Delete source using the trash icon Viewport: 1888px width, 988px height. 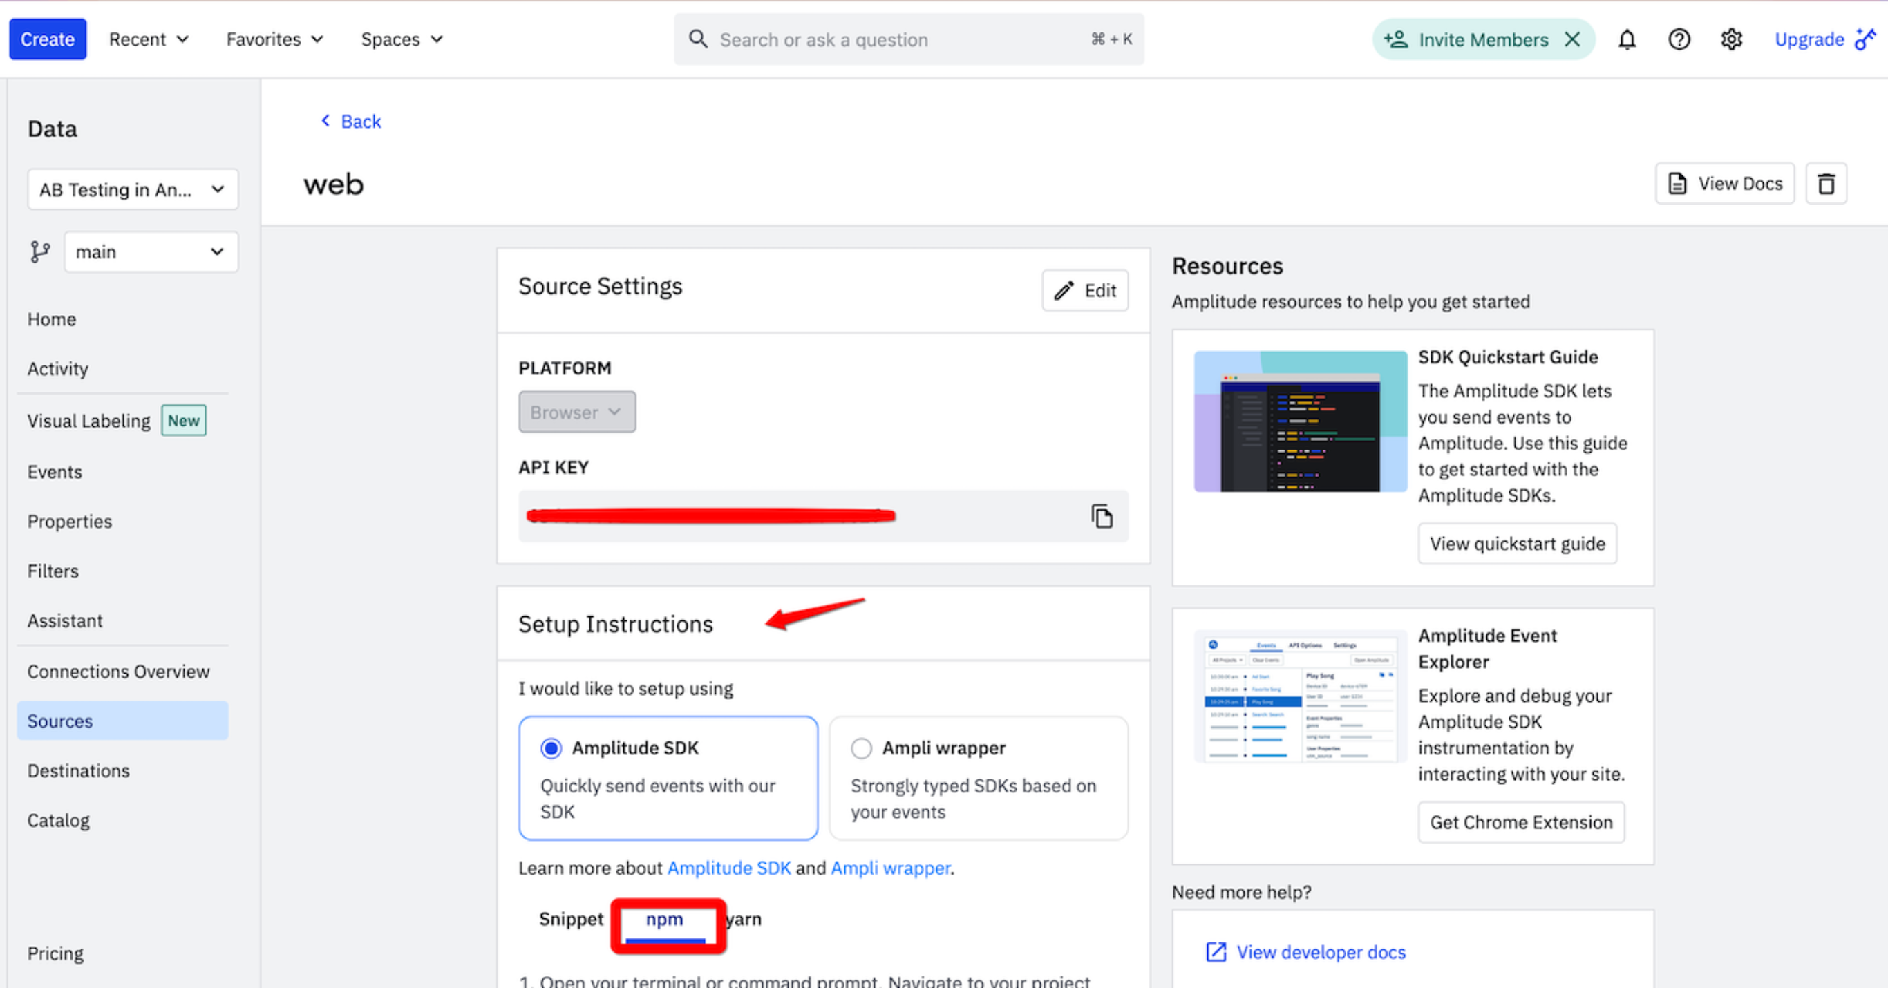(1826, 183)
